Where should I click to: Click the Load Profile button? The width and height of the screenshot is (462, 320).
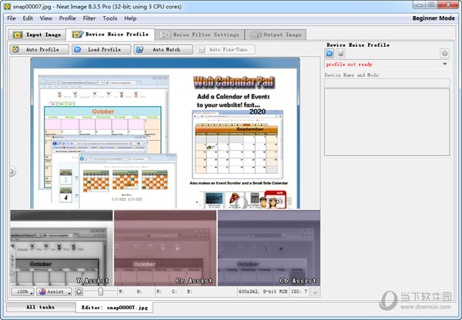[x=102, y=49]
